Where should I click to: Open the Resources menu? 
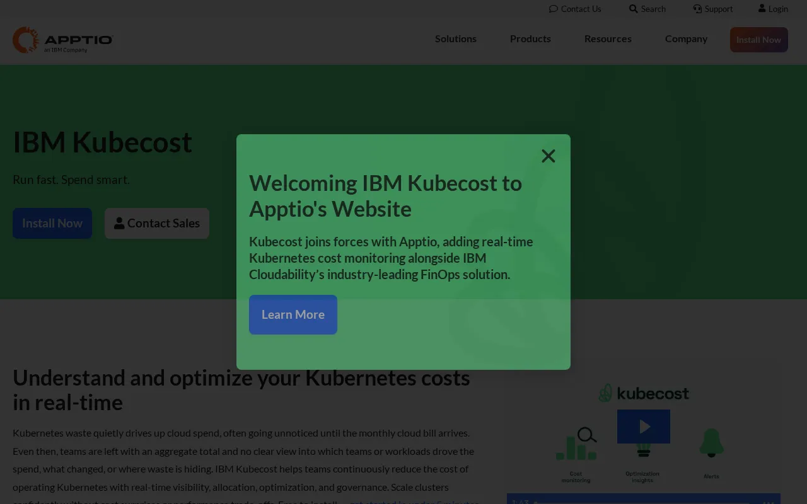click(x=608, y=38)
